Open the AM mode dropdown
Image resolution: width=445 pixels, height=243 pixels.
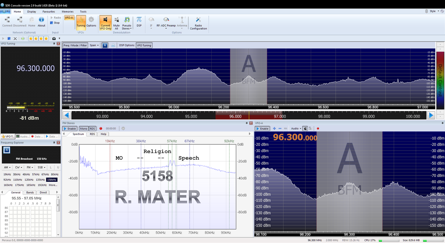[x=8, y=168]
